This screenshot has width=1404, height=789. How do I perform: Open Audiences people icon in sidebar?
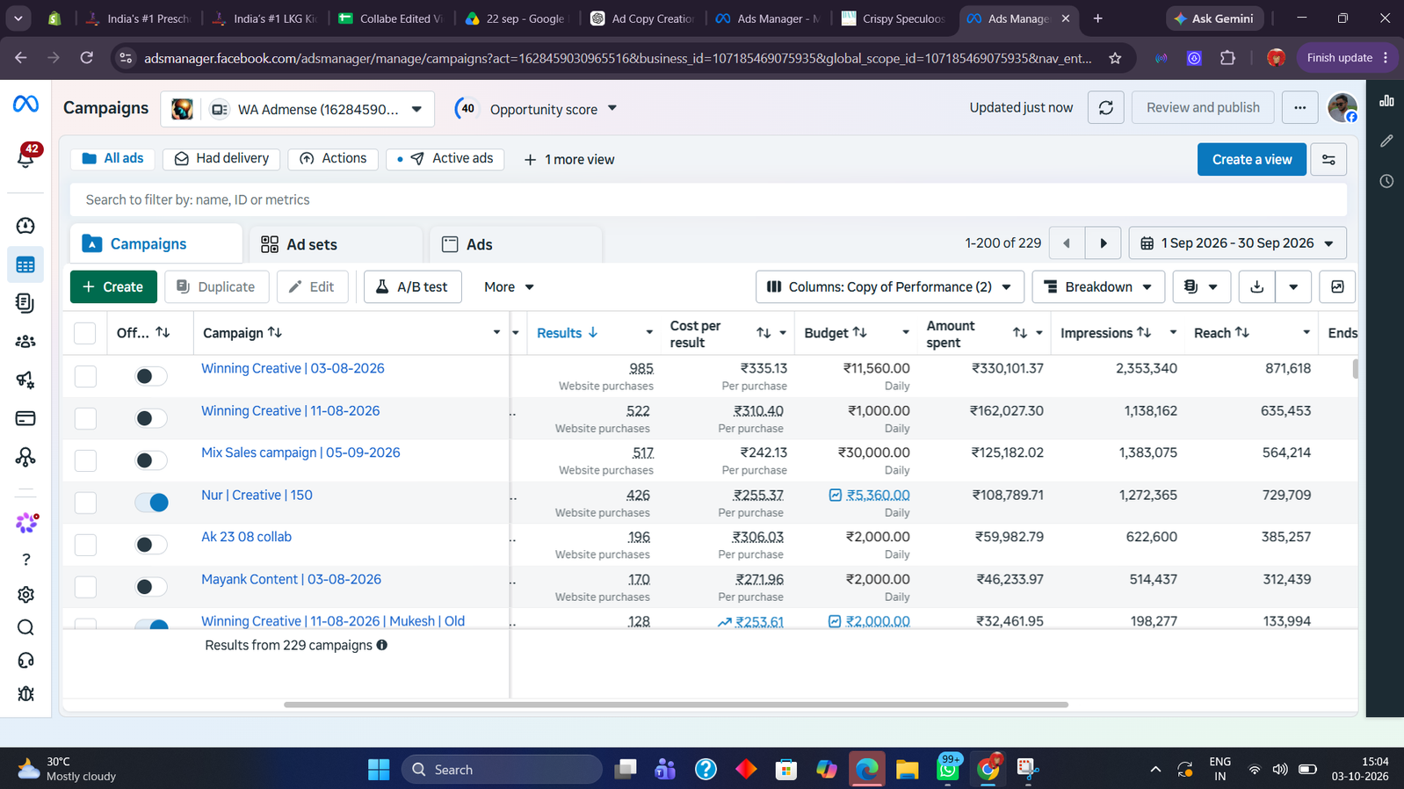(x=25, y=342)
